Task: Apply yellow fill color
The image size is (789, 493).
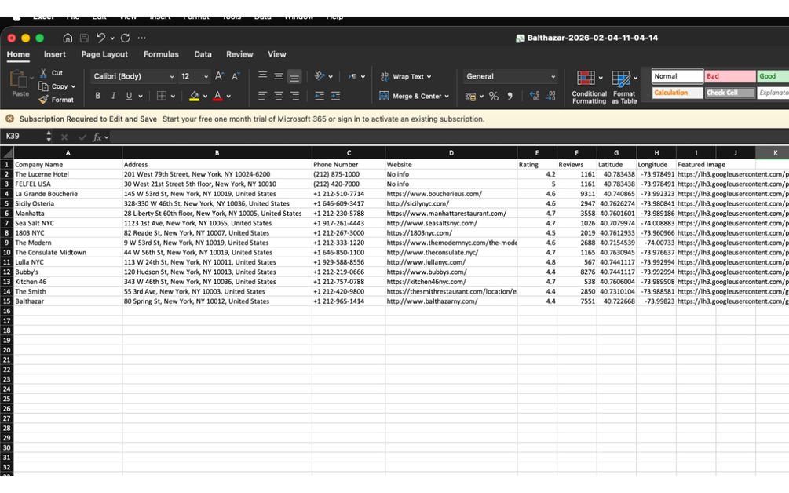Action: coord(194,96)
